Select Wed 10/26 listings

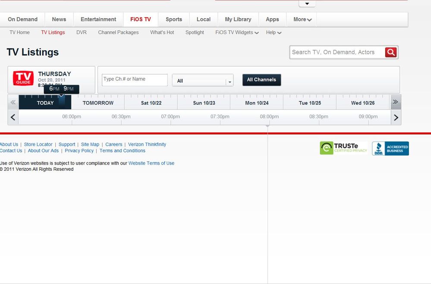coord(363,103)
